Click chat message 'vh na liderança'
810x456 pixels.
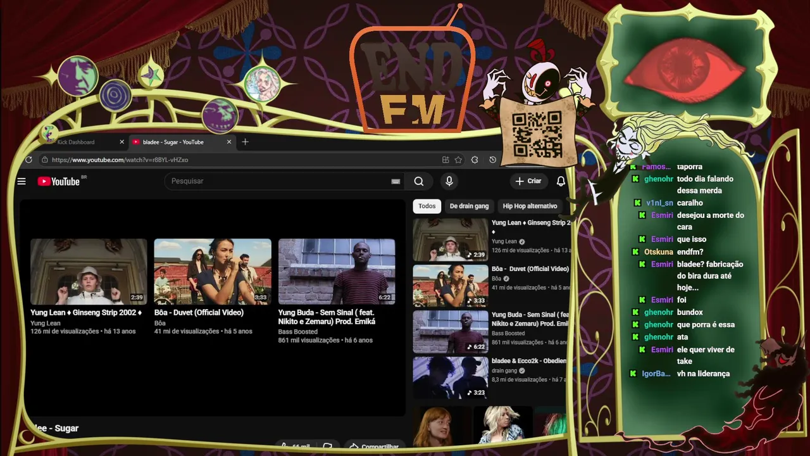pyautogui.click(x=703, y=374)
